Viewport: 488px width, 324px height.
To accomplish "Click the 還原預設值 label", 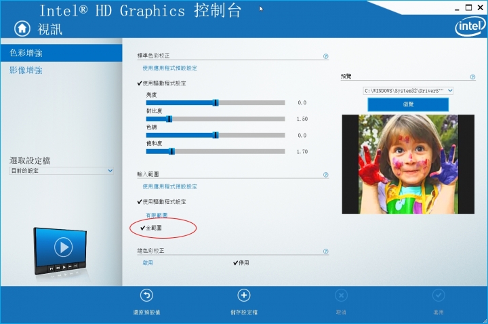I will coord(146,312).
